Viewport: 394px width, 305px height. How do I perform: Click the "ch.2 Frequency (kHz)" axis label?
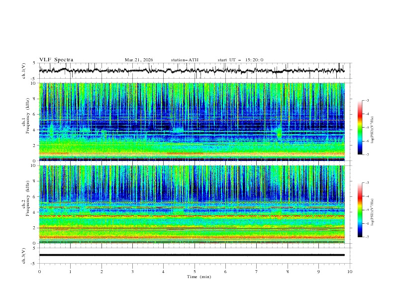(26, 198)
